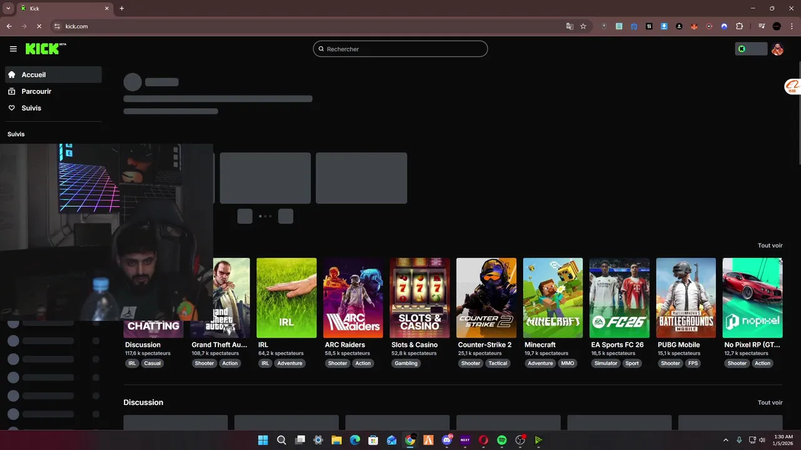Select the Shooter tag under ARC Raiders
The height and width of the screenshot is (450, 801).
(337, 363)
